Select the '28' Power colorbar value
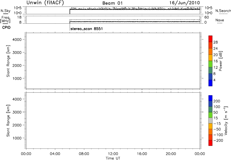Image resolution: width=231 pixels, height=160 pixels. pos(215,42)
